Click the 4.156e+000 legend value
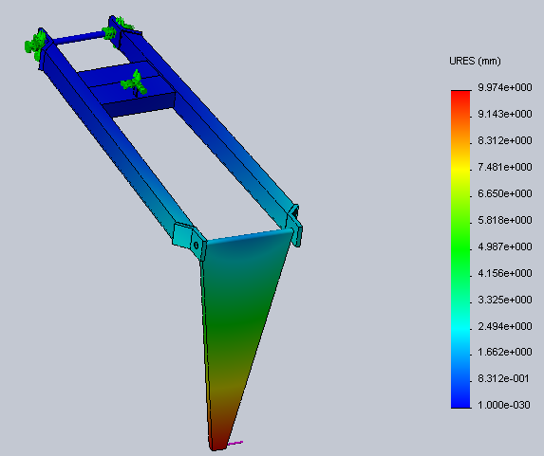 click(505, 273)
